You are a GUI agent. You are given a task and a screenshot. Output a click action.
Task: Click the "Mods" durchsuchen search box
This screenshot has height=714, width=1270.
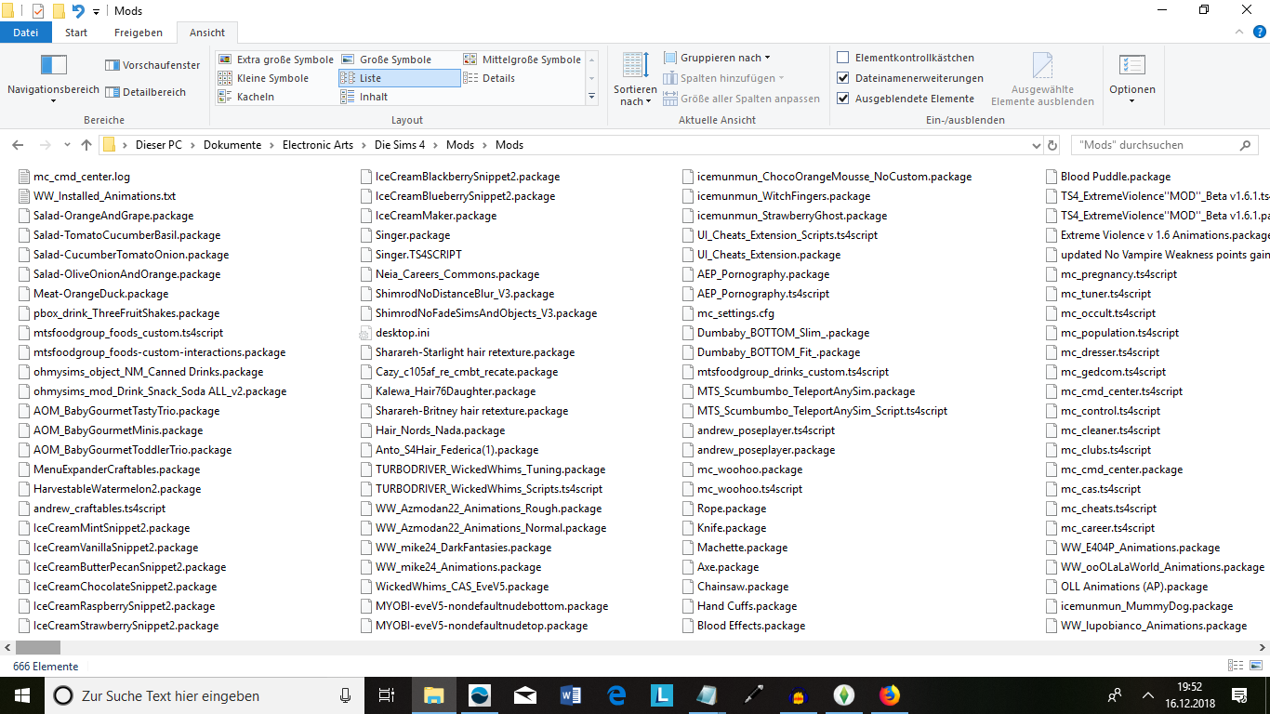pos(1164,145)
